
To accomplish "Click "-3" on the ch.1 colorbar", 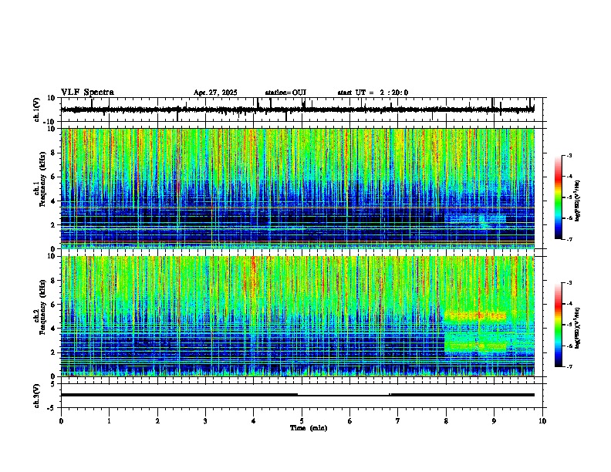I will (569, 155).
